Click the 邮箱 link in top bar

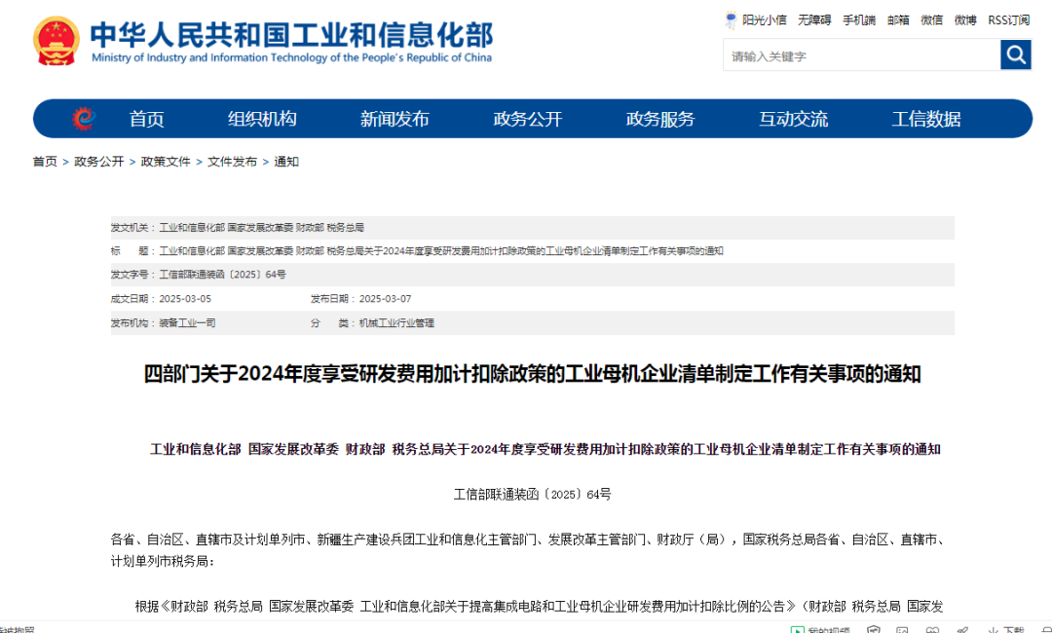click(x=898, y=19)
